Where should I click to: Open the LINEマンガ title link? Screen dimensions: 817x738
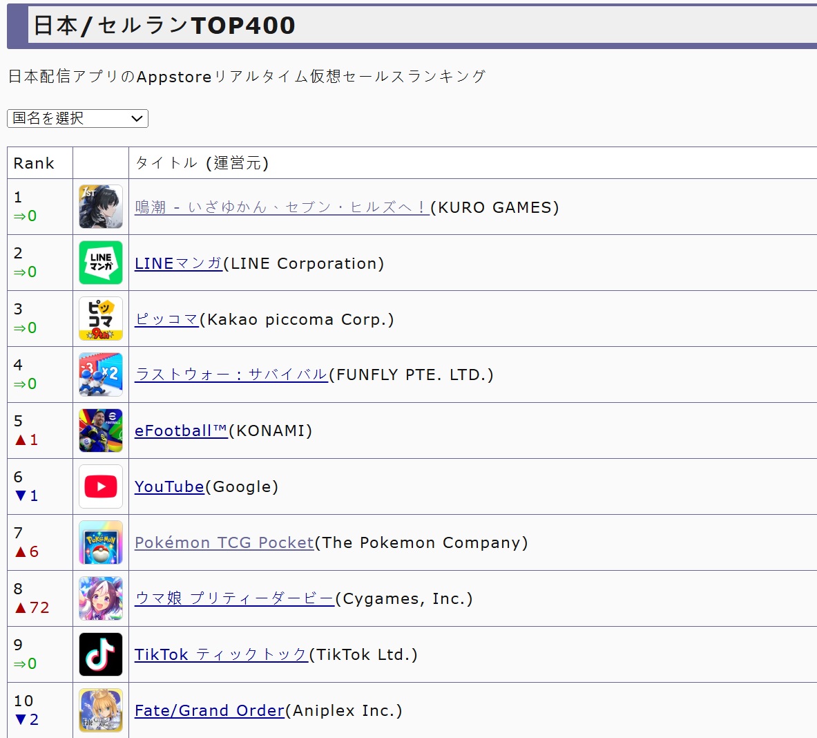click(x=179, y=264)
